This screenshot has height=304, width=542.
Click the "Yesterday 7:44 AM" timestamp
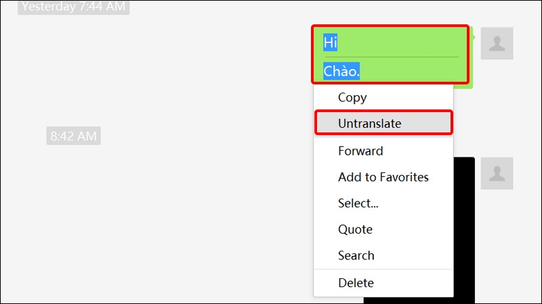73,7
